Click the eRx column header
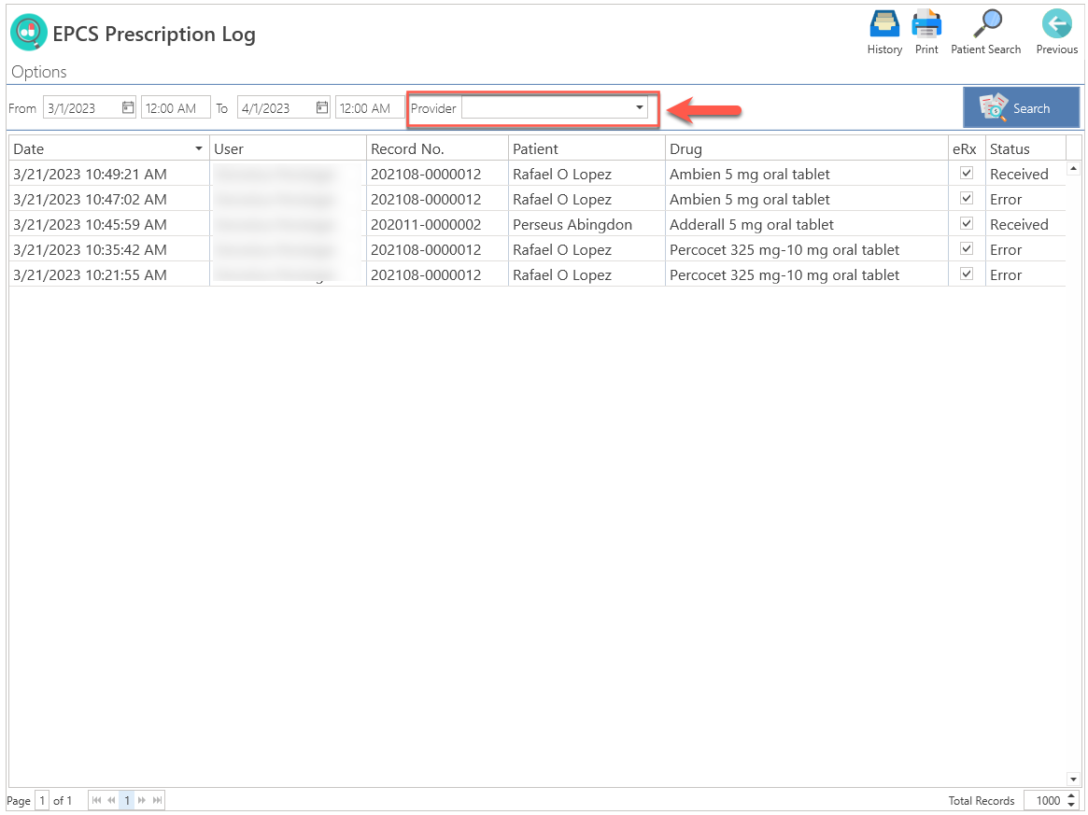 [x=967, y=148]
